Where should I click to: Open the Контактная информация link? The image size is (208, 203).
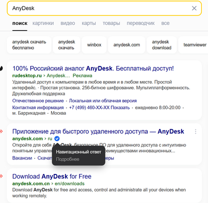point(38,107)
